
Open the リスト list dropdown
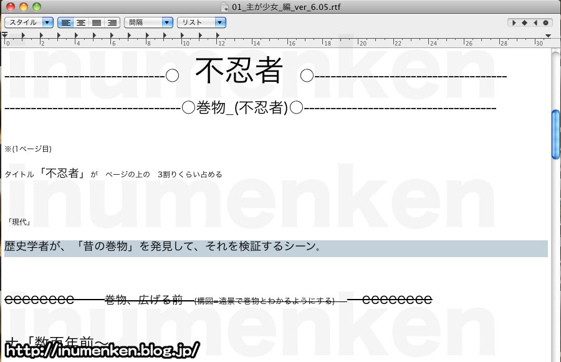202,22
